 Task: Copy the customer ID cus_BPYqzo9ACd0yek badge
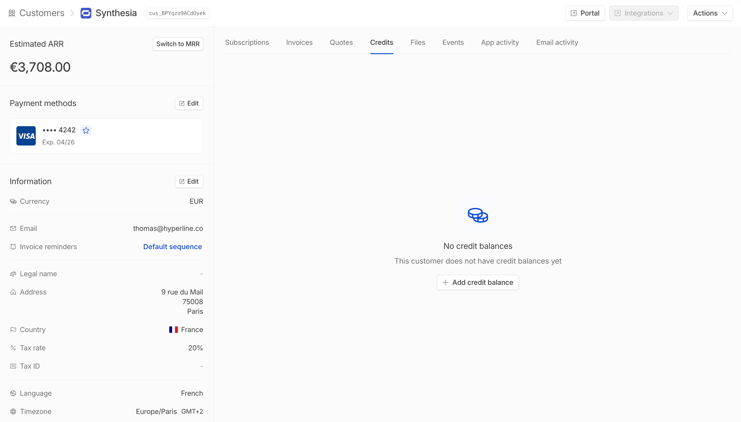[x=177, y=13]
